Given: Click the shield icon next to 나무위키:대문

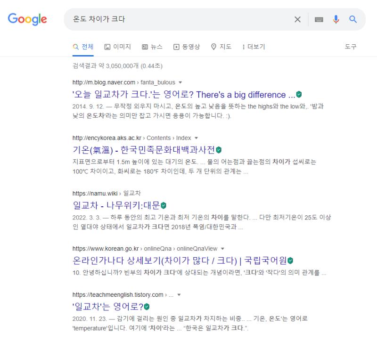Looking at the screenshot, I should pyautogui.click(x=164, y=205).
